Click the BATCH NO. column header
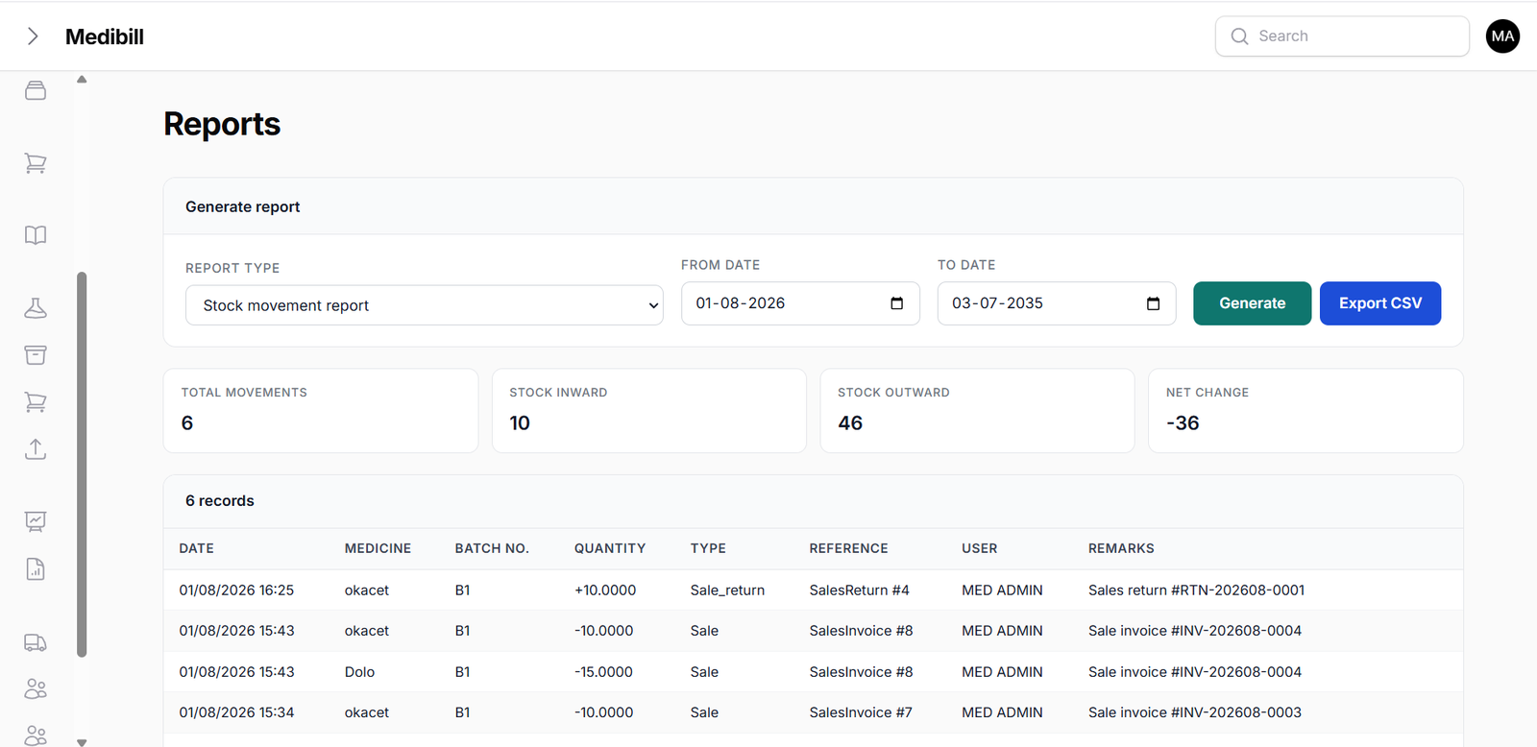Viewport: 1537px width, 747px height. [492, 548]
